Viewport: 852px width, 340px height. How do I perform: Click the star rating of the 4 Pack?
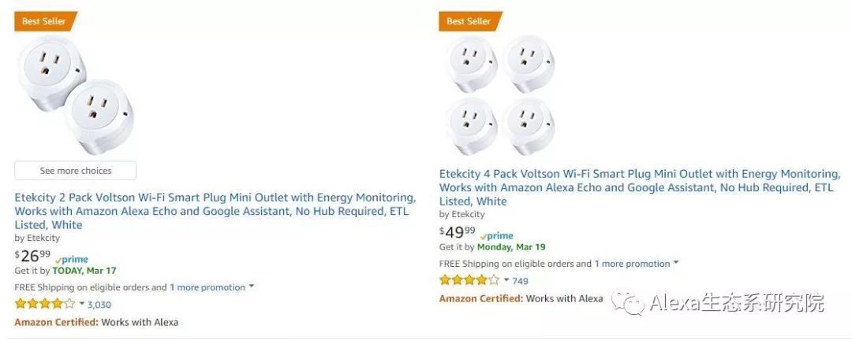pyautogui.click(x=469, y=280)
